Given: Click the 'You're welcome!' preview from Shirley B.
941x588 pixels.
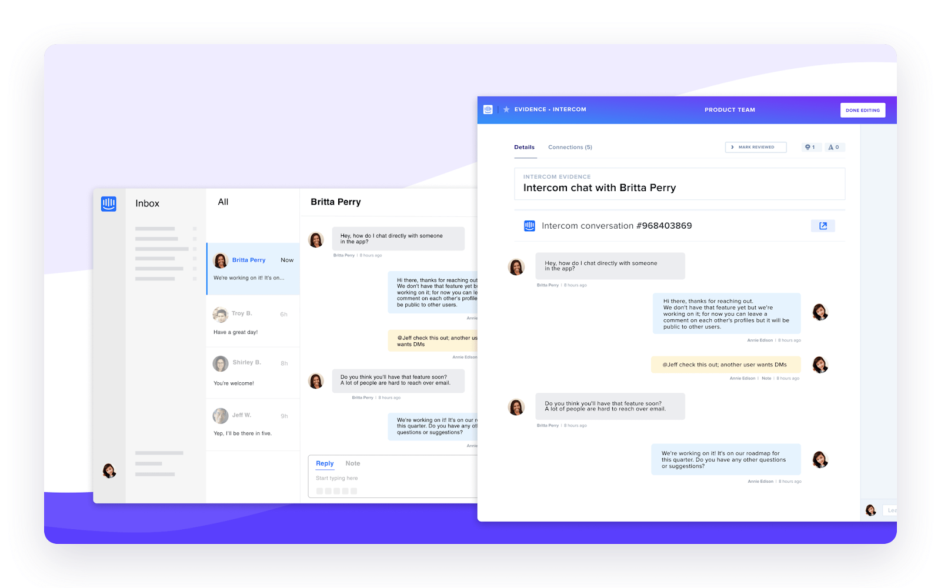Looking at the screenshot, I should point(233,383).
